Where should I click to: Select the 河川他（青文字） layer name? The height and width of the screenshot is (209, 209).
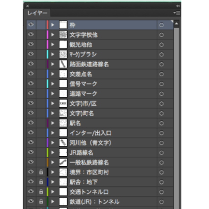90,143
